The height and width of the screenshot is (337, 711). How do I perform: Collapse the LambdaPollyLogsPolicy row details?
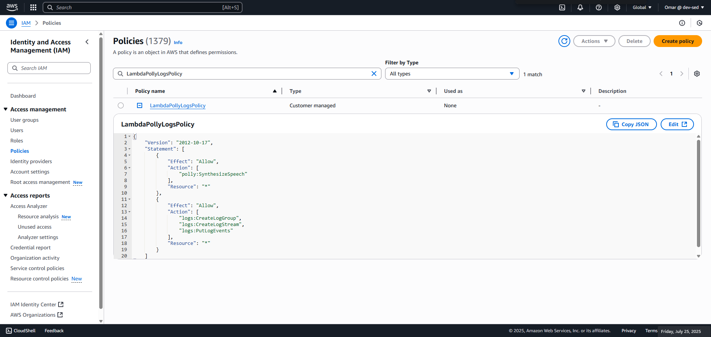140,105
